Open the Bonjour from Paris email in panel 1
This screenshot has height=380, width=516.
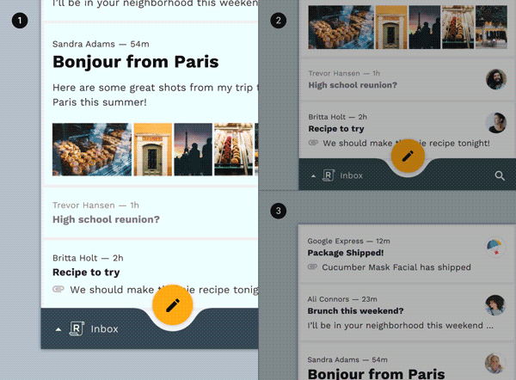(150, 104)
